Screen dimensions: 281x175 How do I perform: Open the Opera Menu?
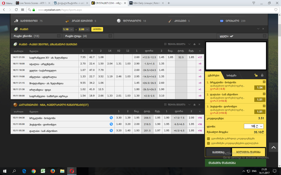[7, 3]
